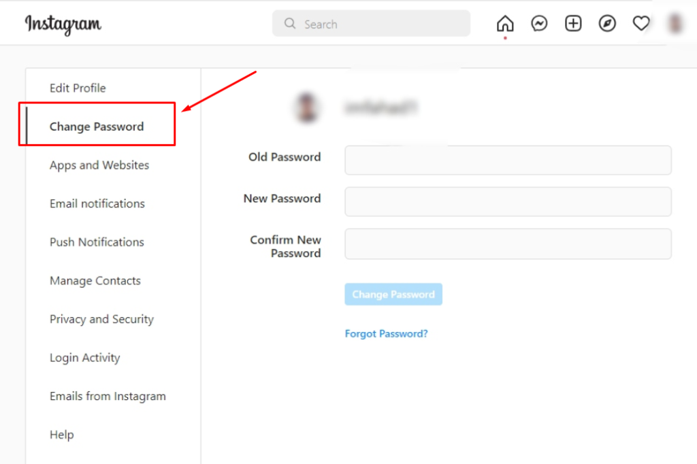Open the Explore compass icon
Viewport: 697px width, 464px height.
pos(607,24)
